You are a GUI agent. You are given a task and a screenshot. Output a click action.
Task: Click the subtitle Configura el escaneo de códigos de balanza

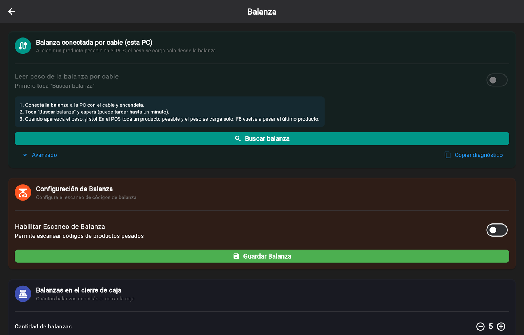(86, 197)
